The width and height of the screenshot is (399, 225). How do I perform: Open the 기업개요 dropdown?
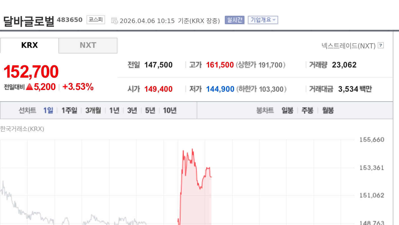pos(262,20)
